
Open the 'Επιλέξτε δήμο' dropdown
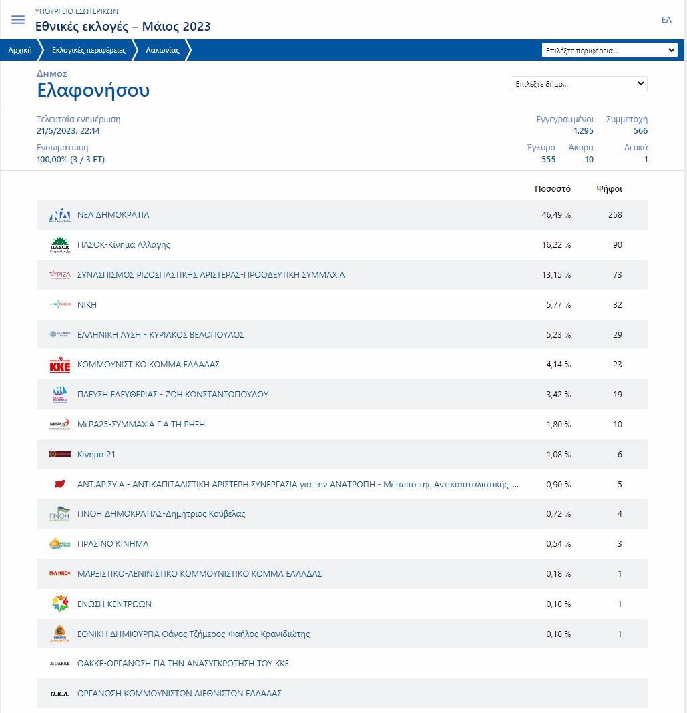(x=579, y=84)
